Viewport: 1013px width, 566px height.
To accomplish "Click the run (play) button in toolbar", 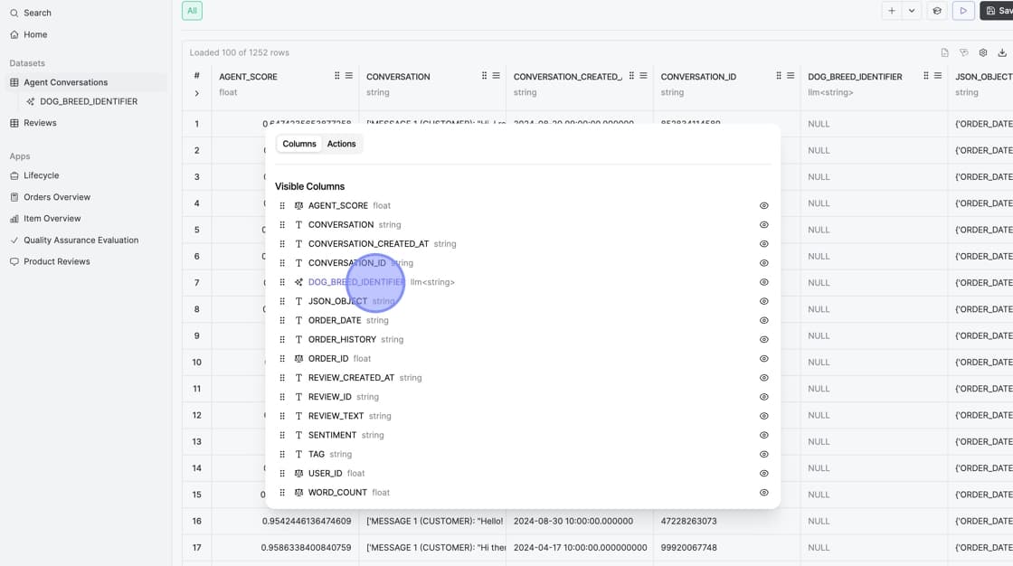I will coord(963,11).
